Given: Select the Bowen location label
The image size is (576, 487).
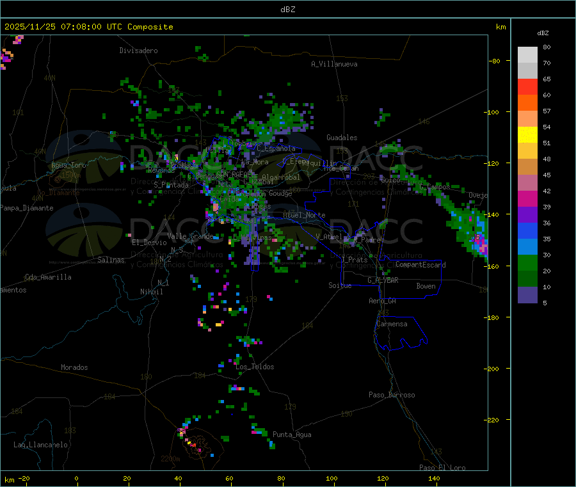Looking at the screenshot, I should pos(426,286).
